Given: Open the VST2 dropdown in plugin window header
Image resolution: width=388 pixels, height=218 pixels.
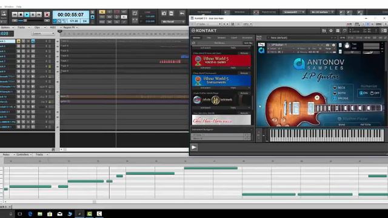Looking at the screenshot, I should click(x=247, y=24).
